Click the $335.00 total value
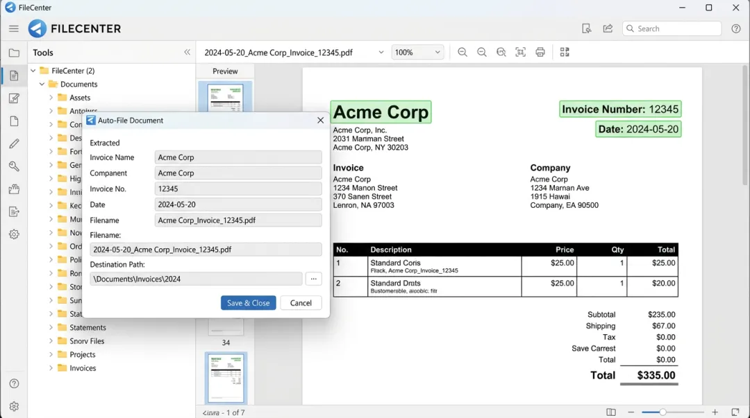The image size is (750, 418). (656, 375)
